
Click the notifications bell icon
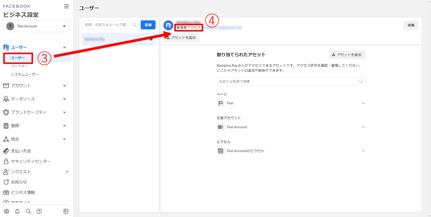17,211
